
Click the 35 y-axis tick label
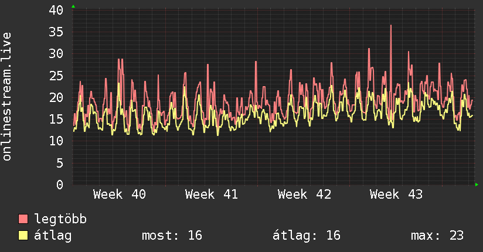(56, 32)
